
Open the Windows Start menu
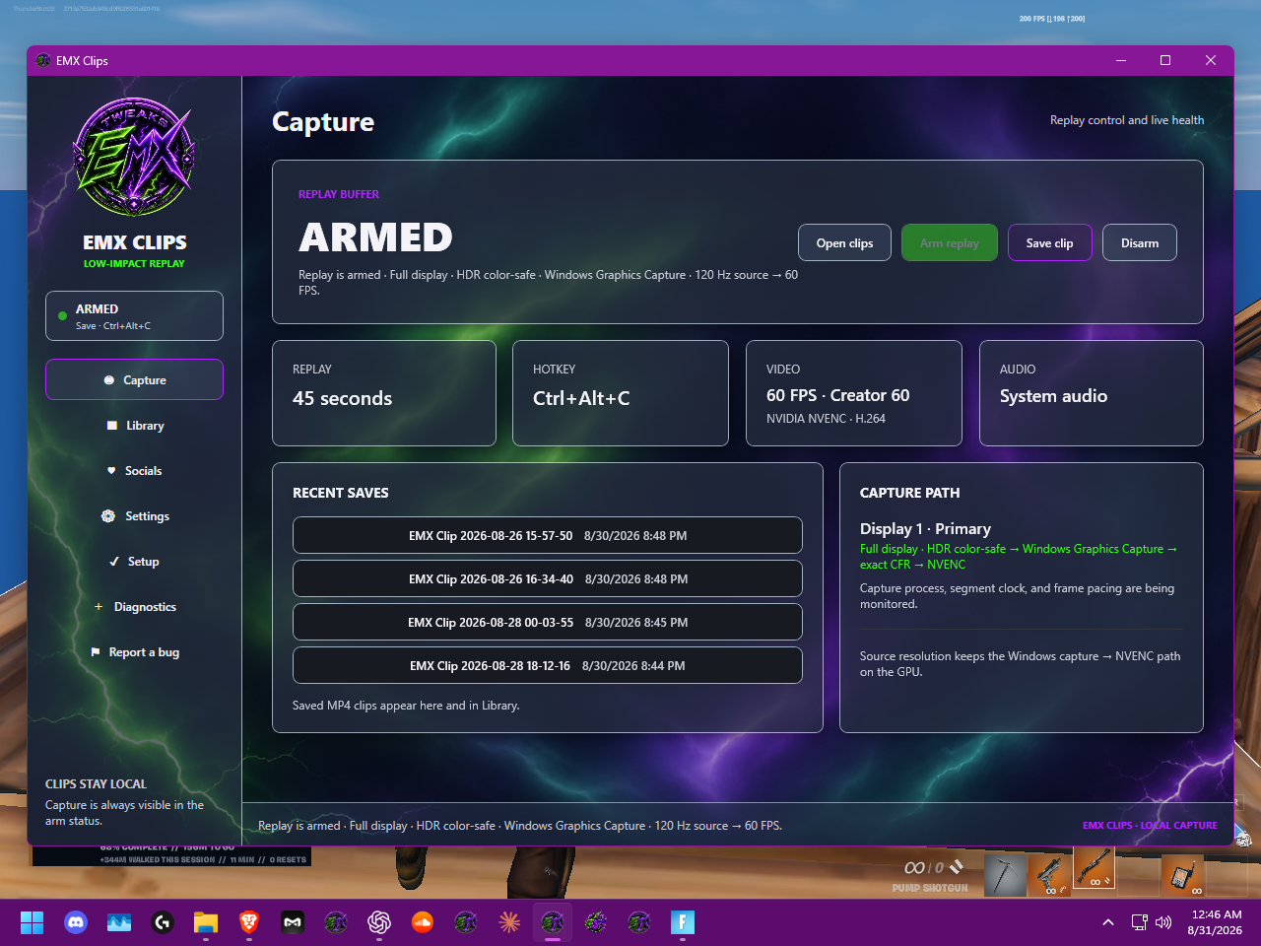click(x=33, y=922)
